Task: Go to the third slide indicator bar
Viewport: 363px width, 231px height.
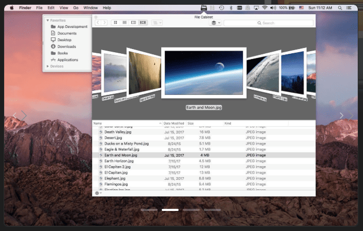Action: 191,210
